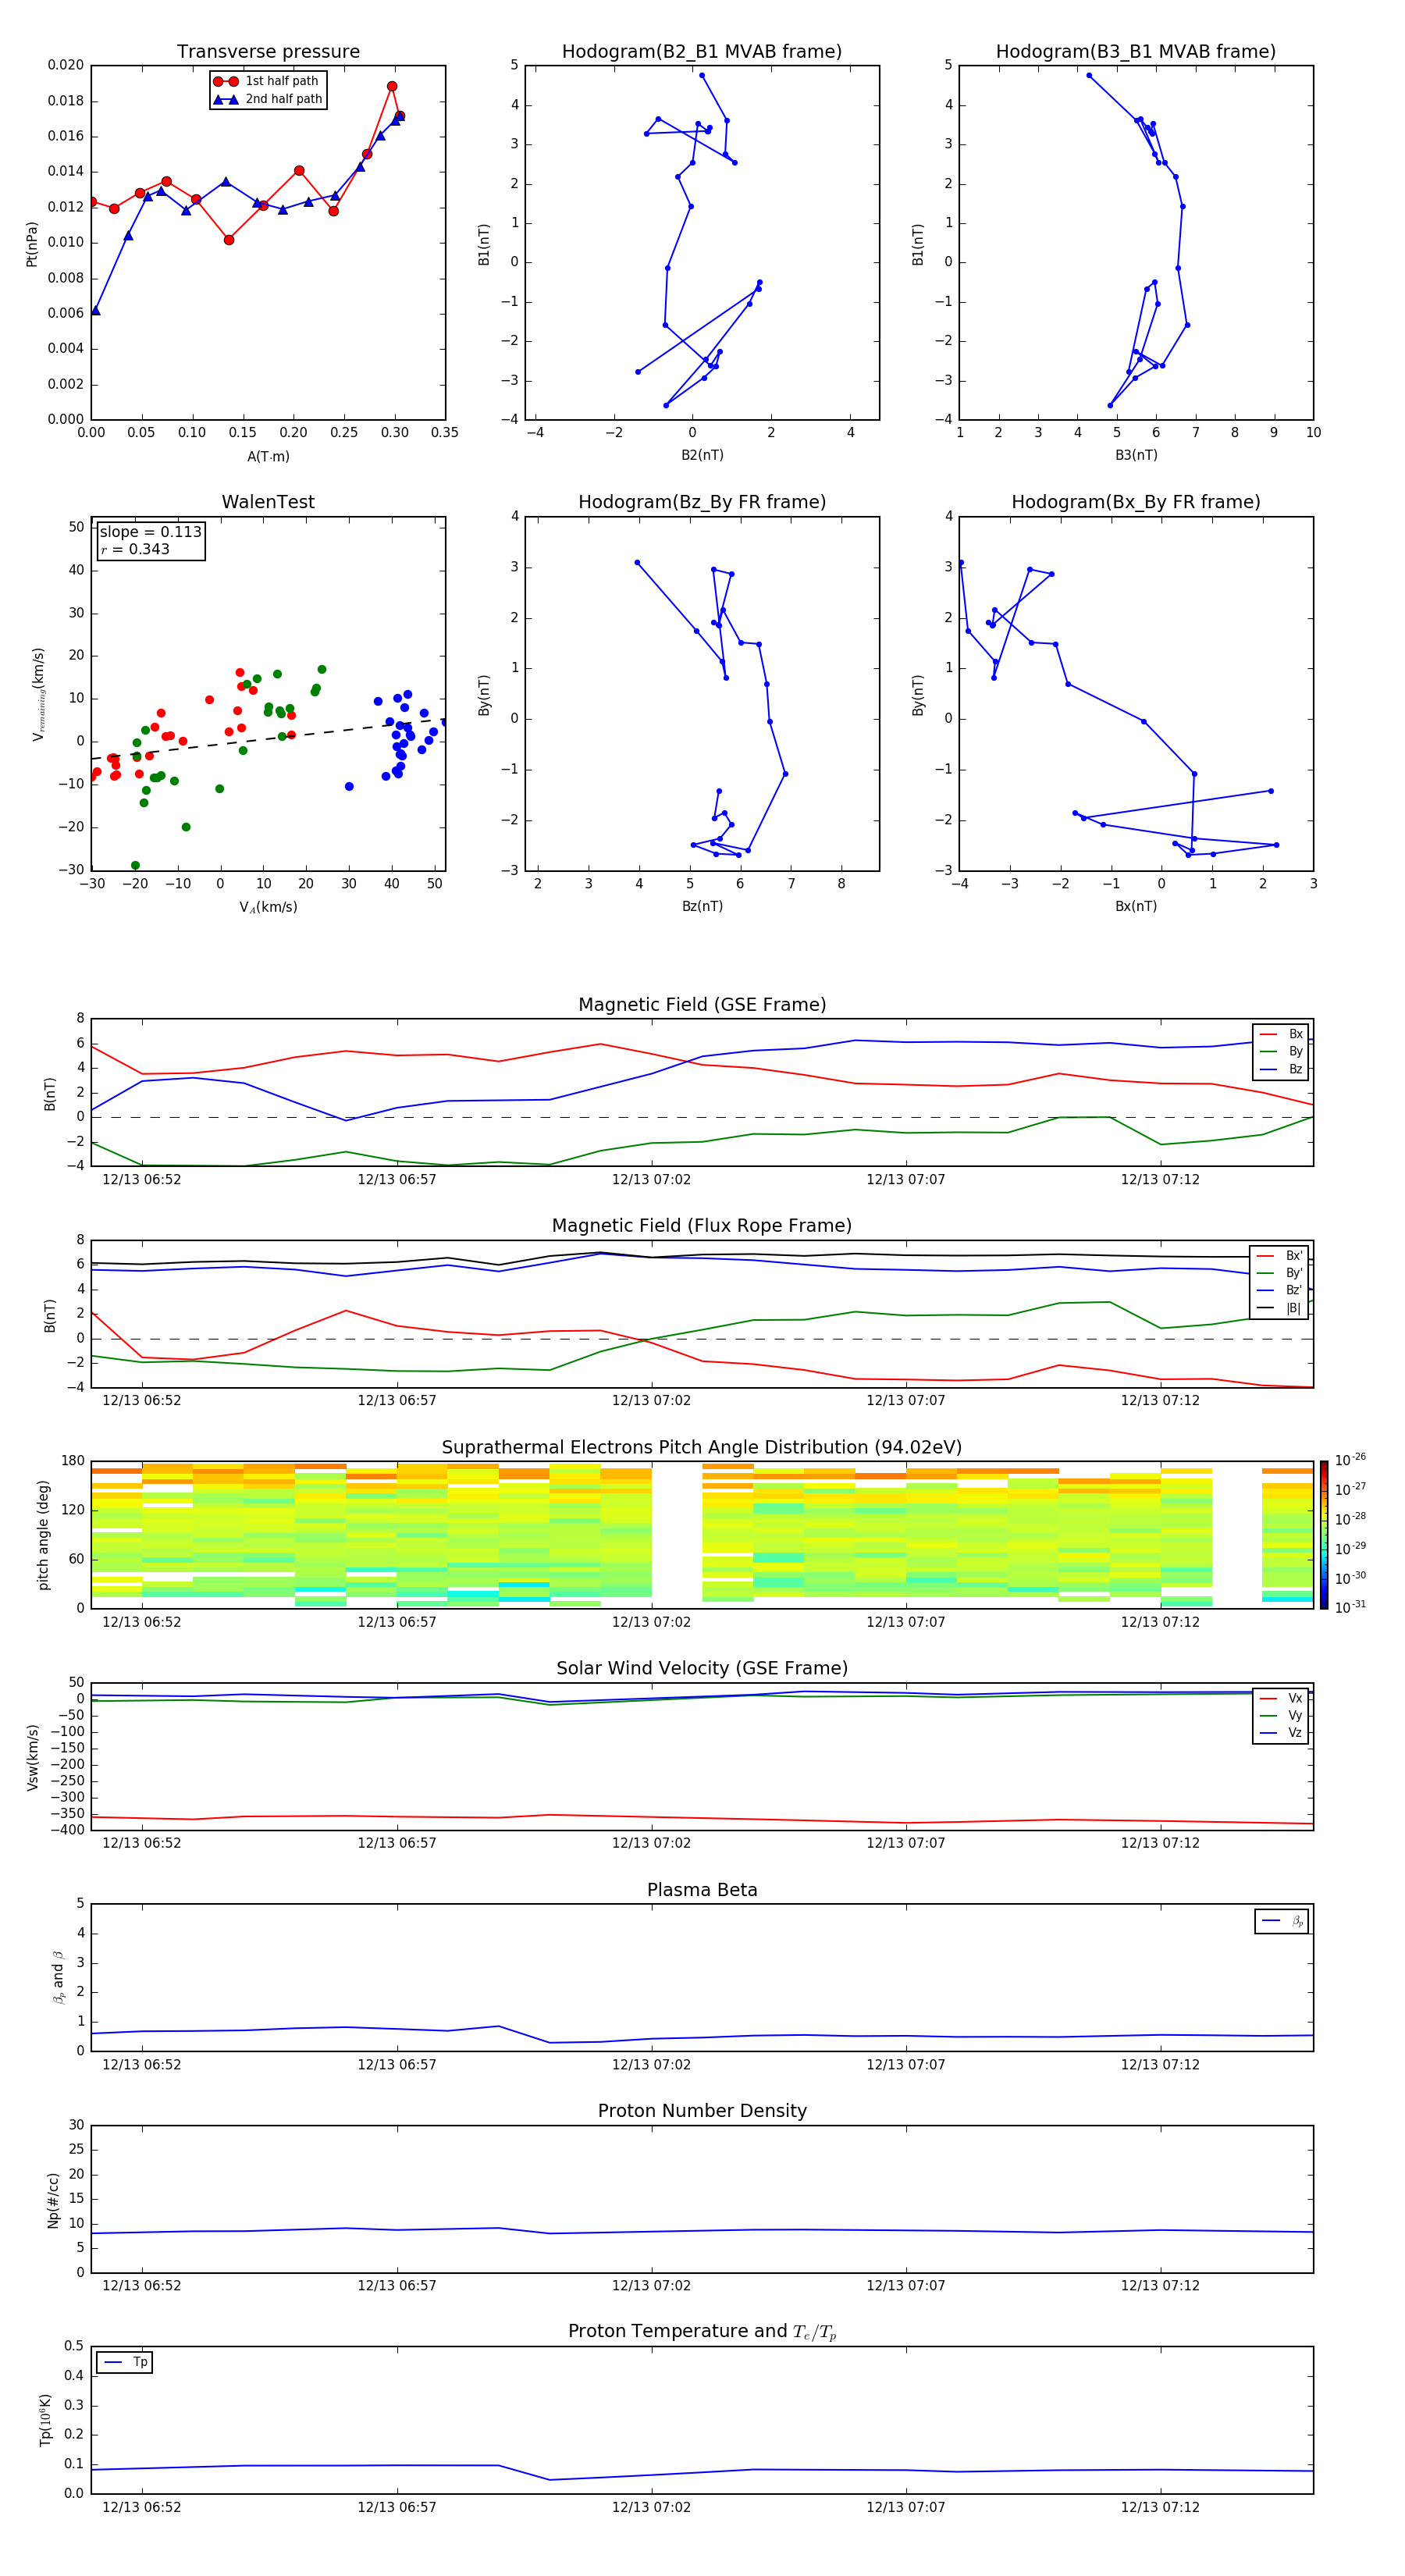1405x2576 pixels.
Task: Click the "B3(nT)" x-axis label
Action: tap(1136, 455)
